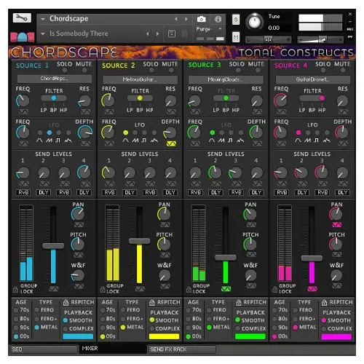This screenshot has height=364, width=364.
Task: Solo Source 1
Action: (x=65, y=70)
